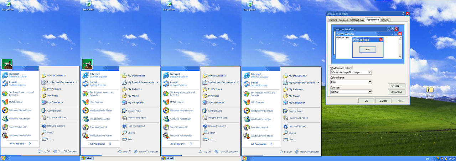Expand All Programs in the second start menu
The height and width of the screenshot is (161, 456).
point(100,144)
